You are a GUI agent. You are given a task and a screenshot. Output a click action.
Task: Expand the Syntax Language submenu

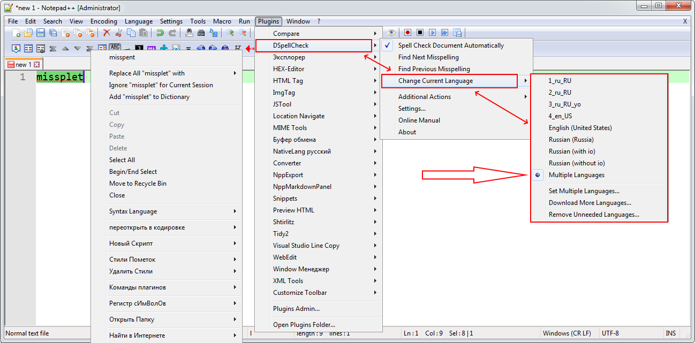(166, 211)
